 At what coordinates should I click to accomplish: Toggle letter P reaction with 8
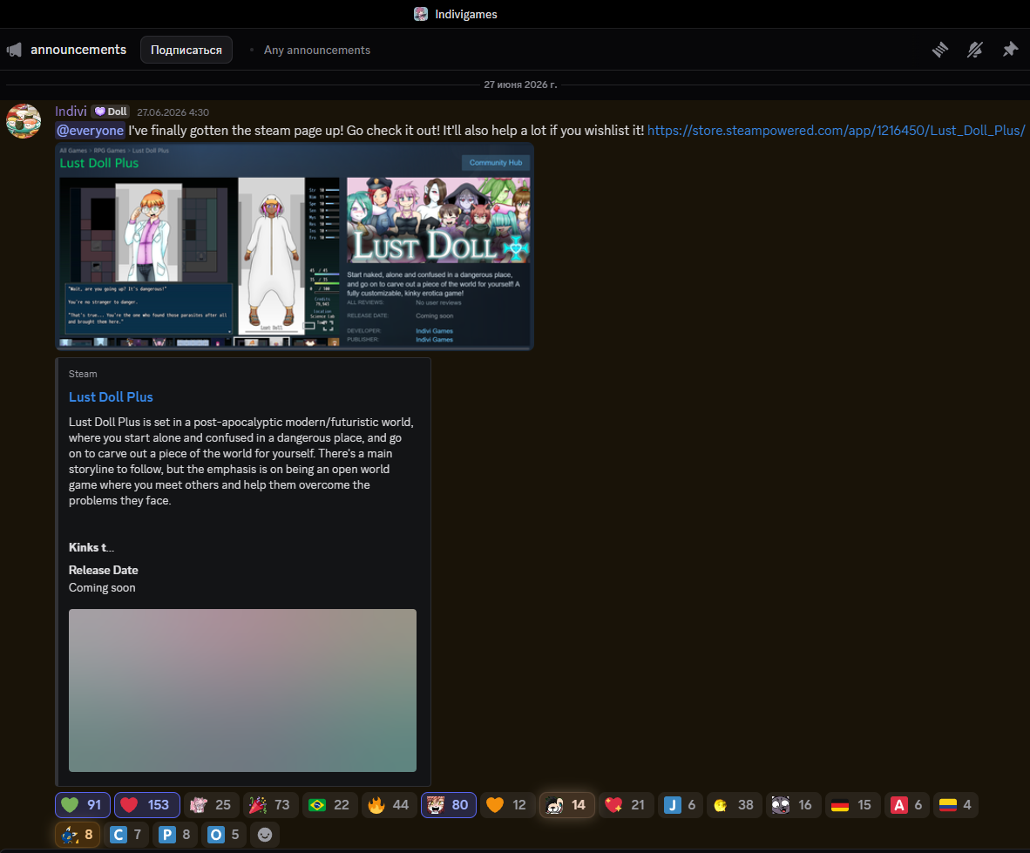tap(175, 835)
